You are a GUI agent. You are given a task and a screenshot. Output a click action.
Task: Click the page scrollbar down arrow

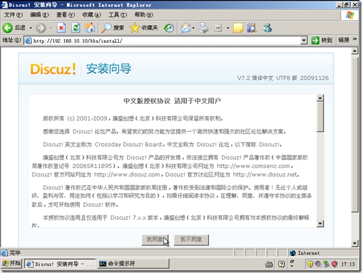tap(355, 243)
